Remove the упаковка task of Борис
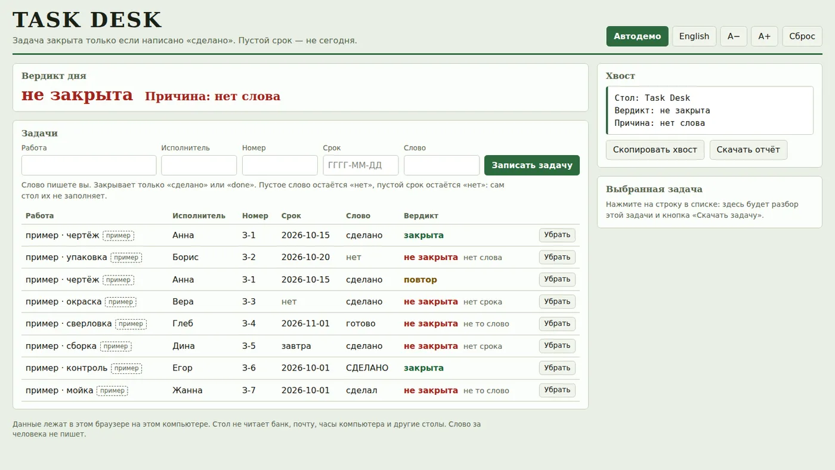Screen dimensions: 835x470 pyautogui.click(x=557, y=257)
